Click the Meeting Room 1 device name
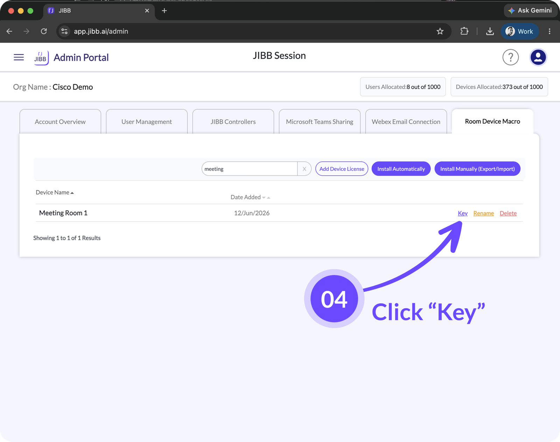The height and width of the screenshot is (442, 560). [63, 213]
